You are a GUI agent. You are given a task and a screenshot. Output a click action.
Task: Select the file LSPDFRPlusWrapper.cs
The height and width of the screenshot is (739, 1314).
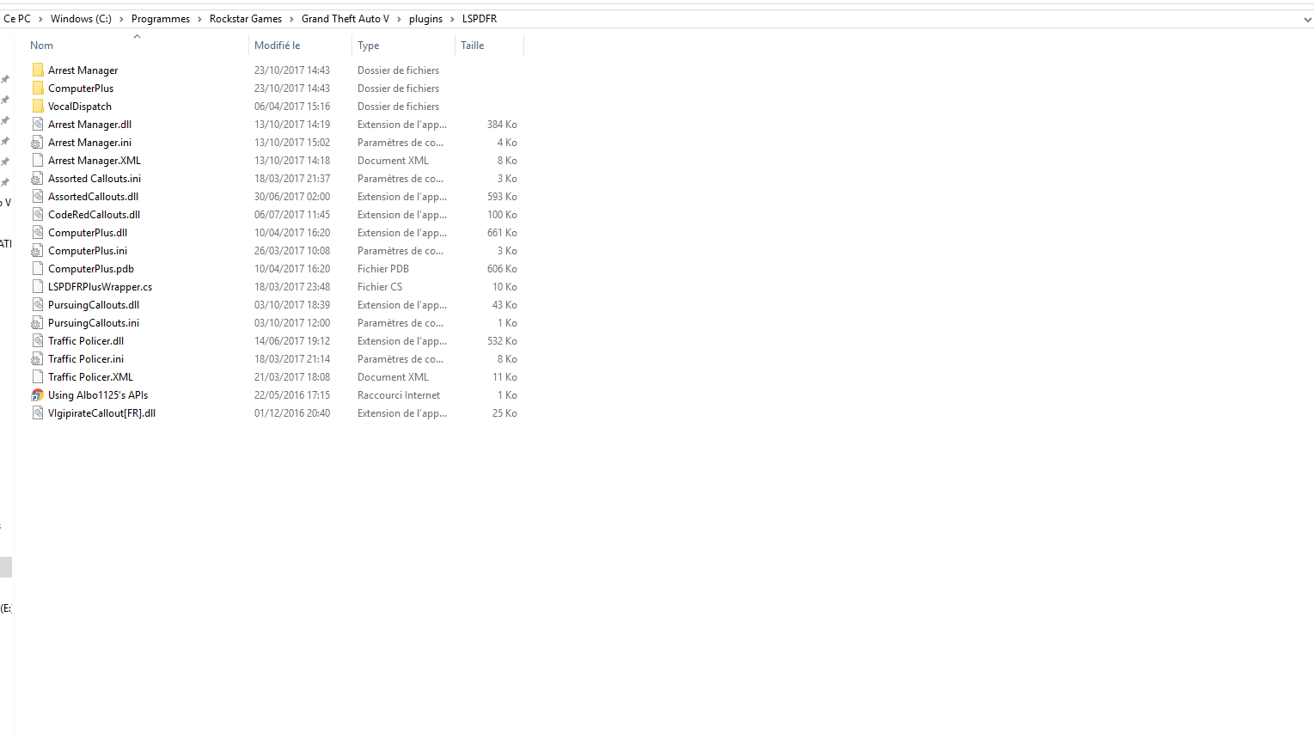click(x=101, y=287)
